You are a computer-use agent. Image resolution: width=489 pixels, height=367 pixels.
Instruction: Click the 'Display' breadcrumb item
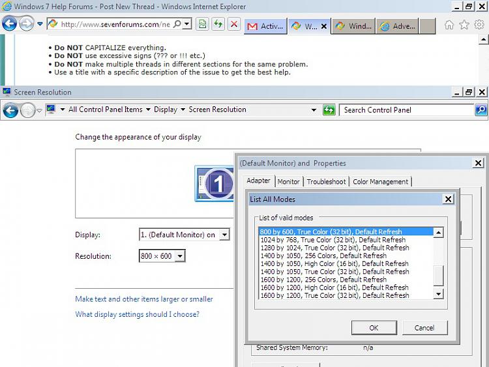tap(166, 110)
